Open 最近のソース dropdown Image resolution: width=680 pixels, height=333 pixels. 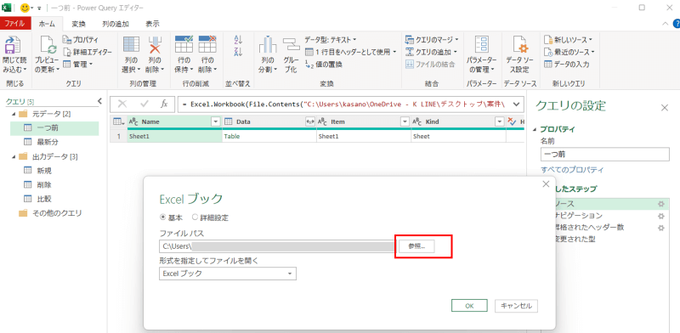point(569,52)
